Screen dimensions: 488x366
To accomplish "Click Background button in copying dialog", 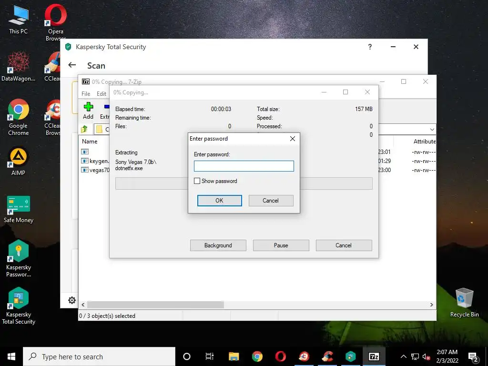I will pos(218,245).
